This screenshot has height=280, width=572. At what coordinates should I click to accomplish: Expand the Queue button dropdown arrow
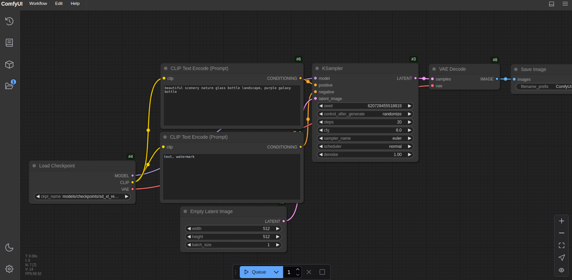276,272
